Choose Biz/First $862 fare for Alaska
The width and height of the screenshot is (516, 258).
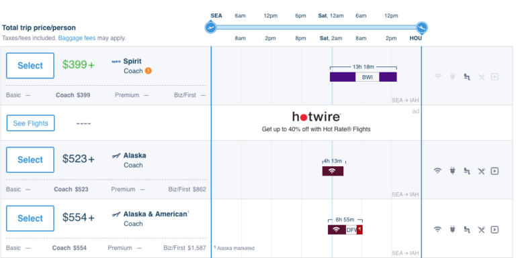coord(187,189)
